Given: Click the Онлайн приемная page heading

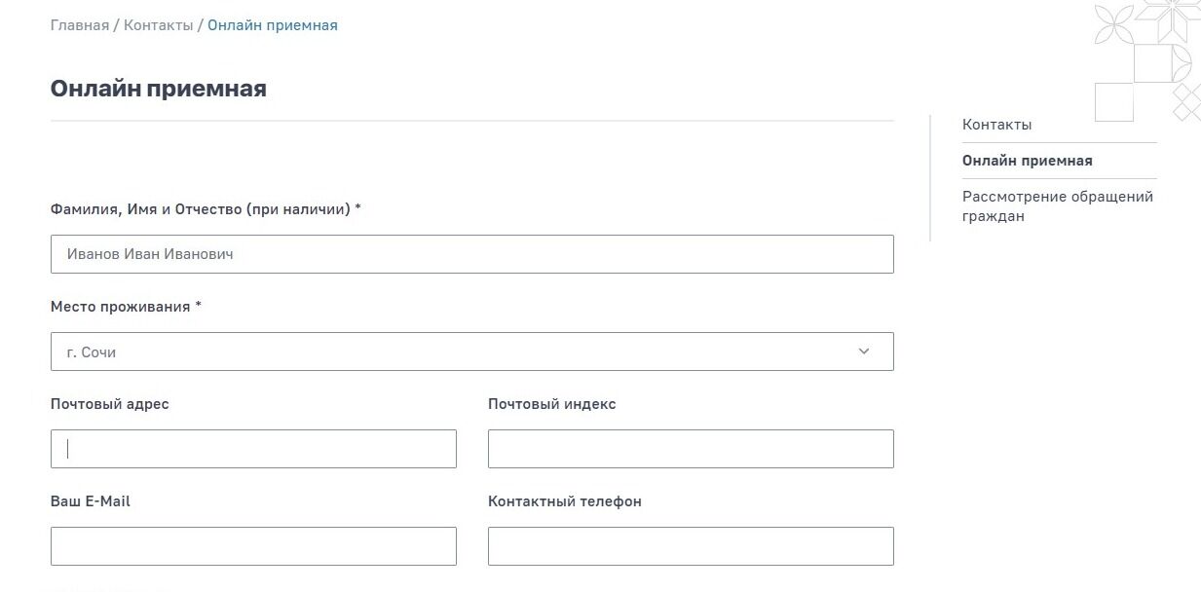Looking at the screenshot, I should (x=159, y=89).
